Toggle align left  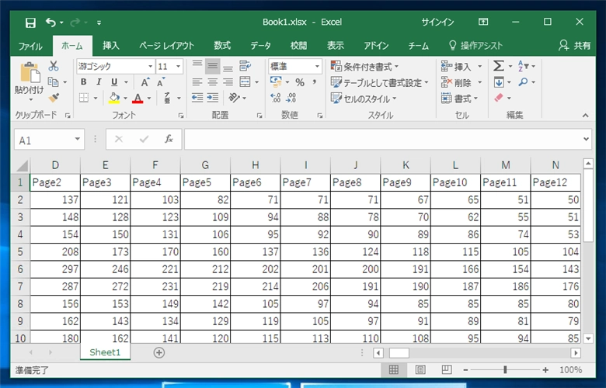click(x=197, y=81)
